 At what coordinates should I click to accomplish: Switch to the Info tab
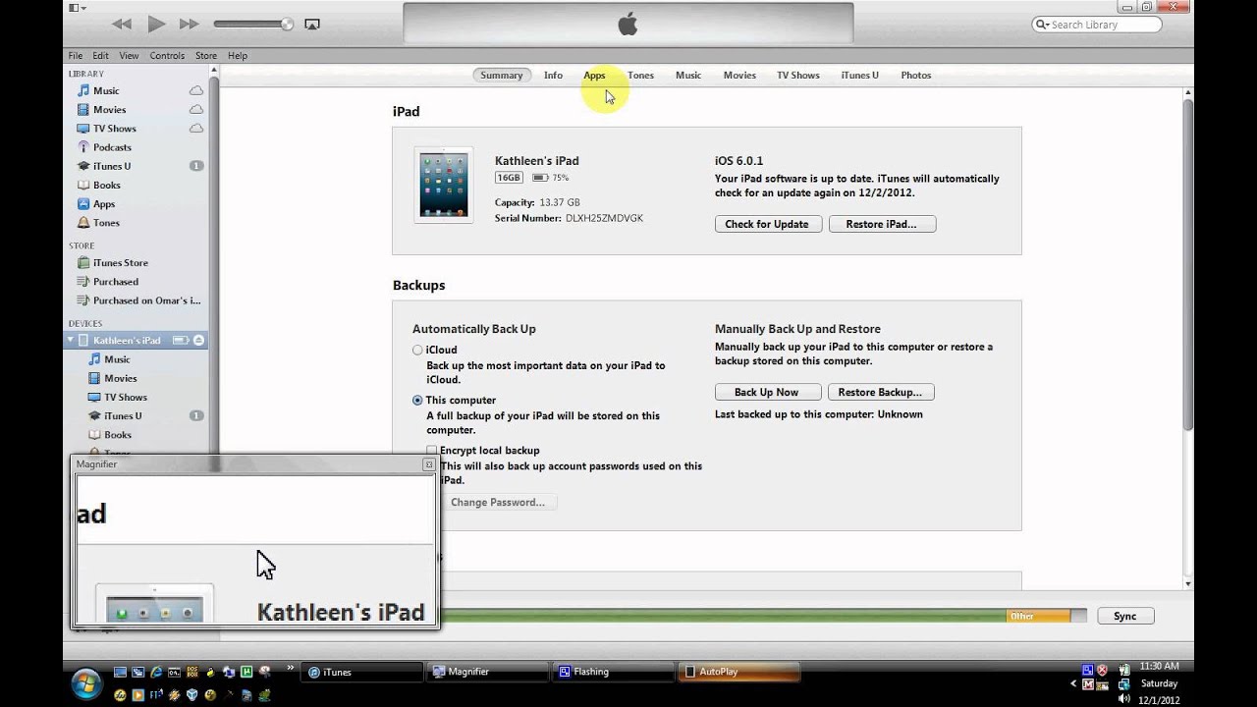553,76
